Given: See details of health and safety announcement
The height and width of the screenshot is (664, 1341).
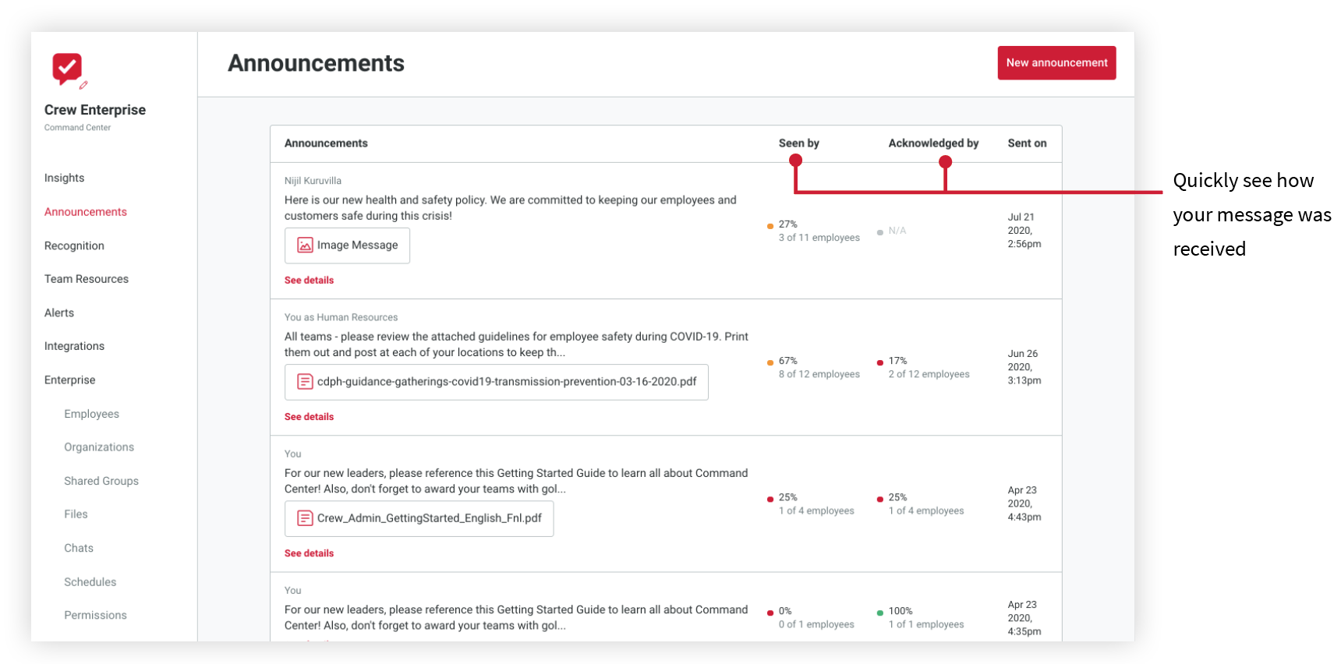Looking at the screenshot, I should point(309,280).
